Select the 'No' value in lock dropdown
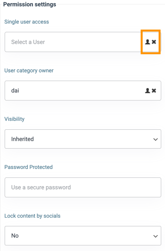Image resolution: width=165 pixels, height=251 pixels. pyautogui.click(x=15, y=236)
